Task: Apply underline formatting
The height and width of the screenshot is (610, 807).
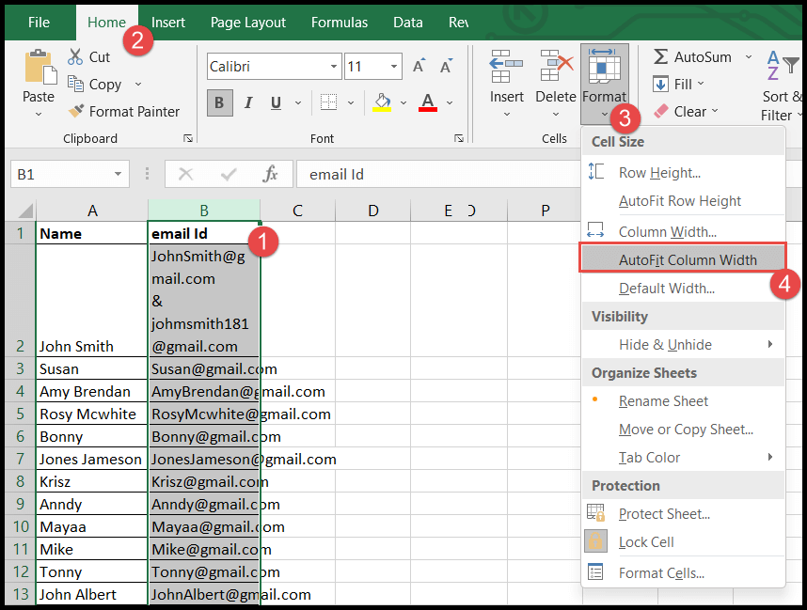Action: click(276, 102)
